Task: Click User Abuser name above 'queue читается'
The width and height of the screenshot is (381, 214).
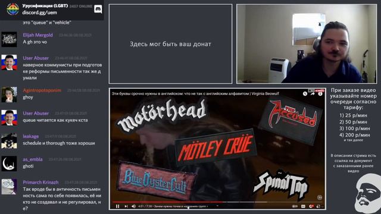Action: pyautogui.click(x=36, y=114)
